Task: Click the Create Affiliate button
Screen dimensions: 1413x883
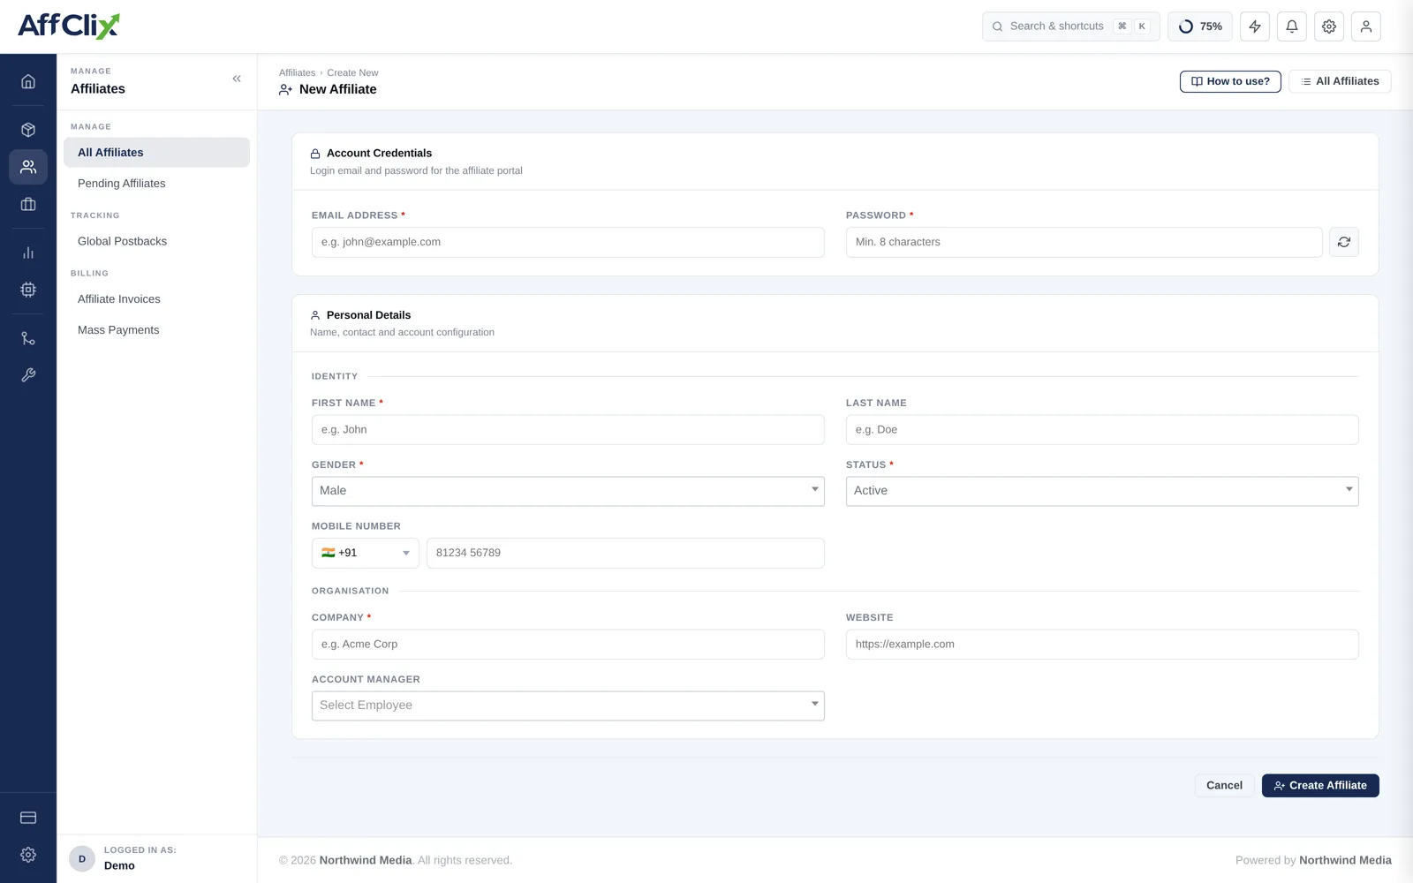Action: click(x=1320, y=785)
